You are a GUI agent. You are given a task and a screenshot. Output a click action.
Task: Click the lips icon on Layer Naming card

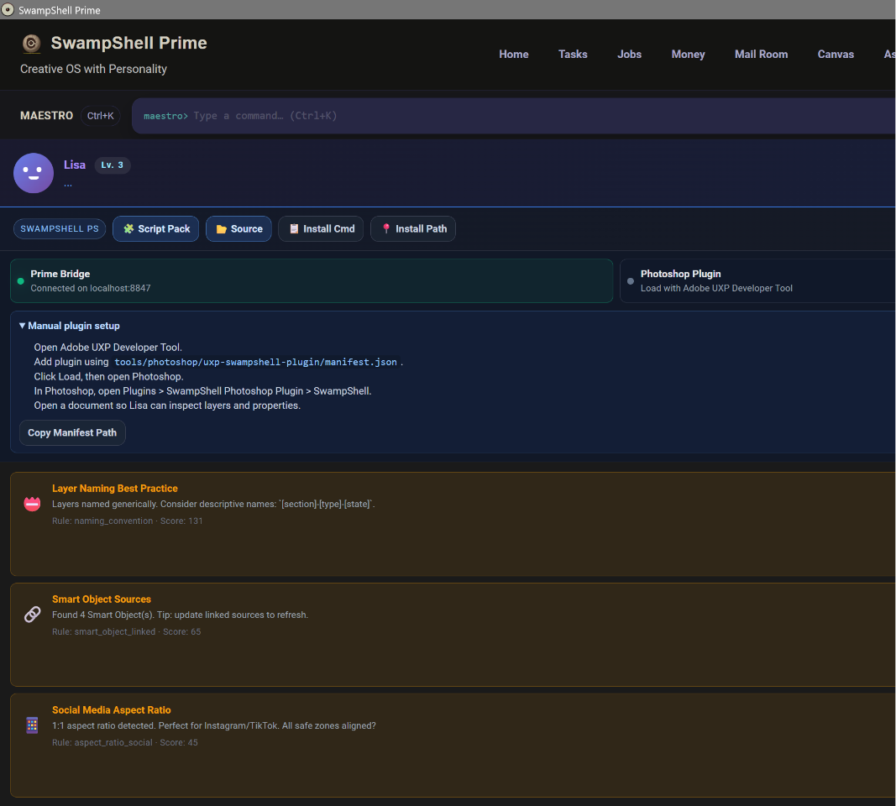coord(32,504)
